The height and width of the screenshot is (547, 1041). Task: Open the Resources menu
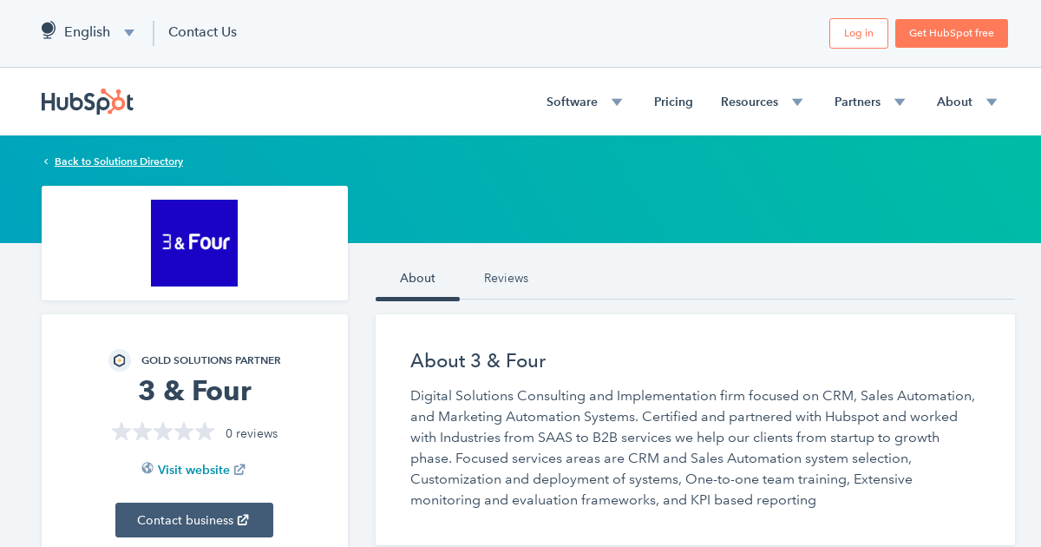click(x=750, y=102)
